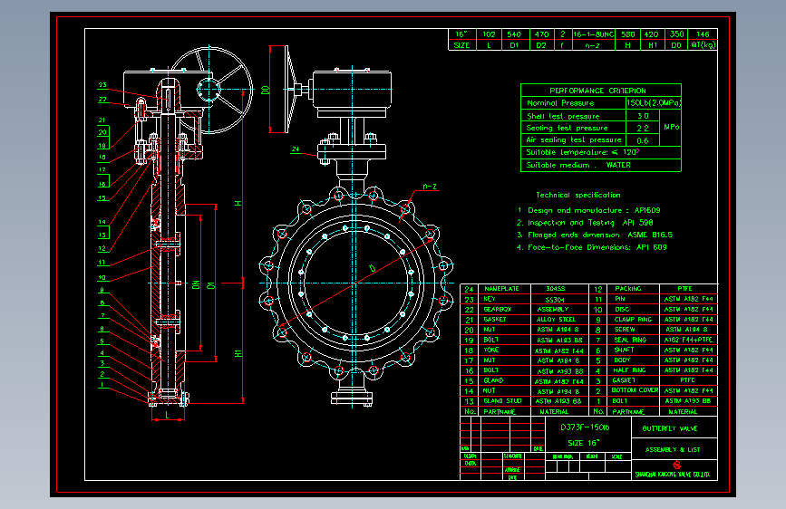Click the "SIZE 16" title block text
This screenshot has height=509, width=786.
pyautogui.click(x=584, y=443)
